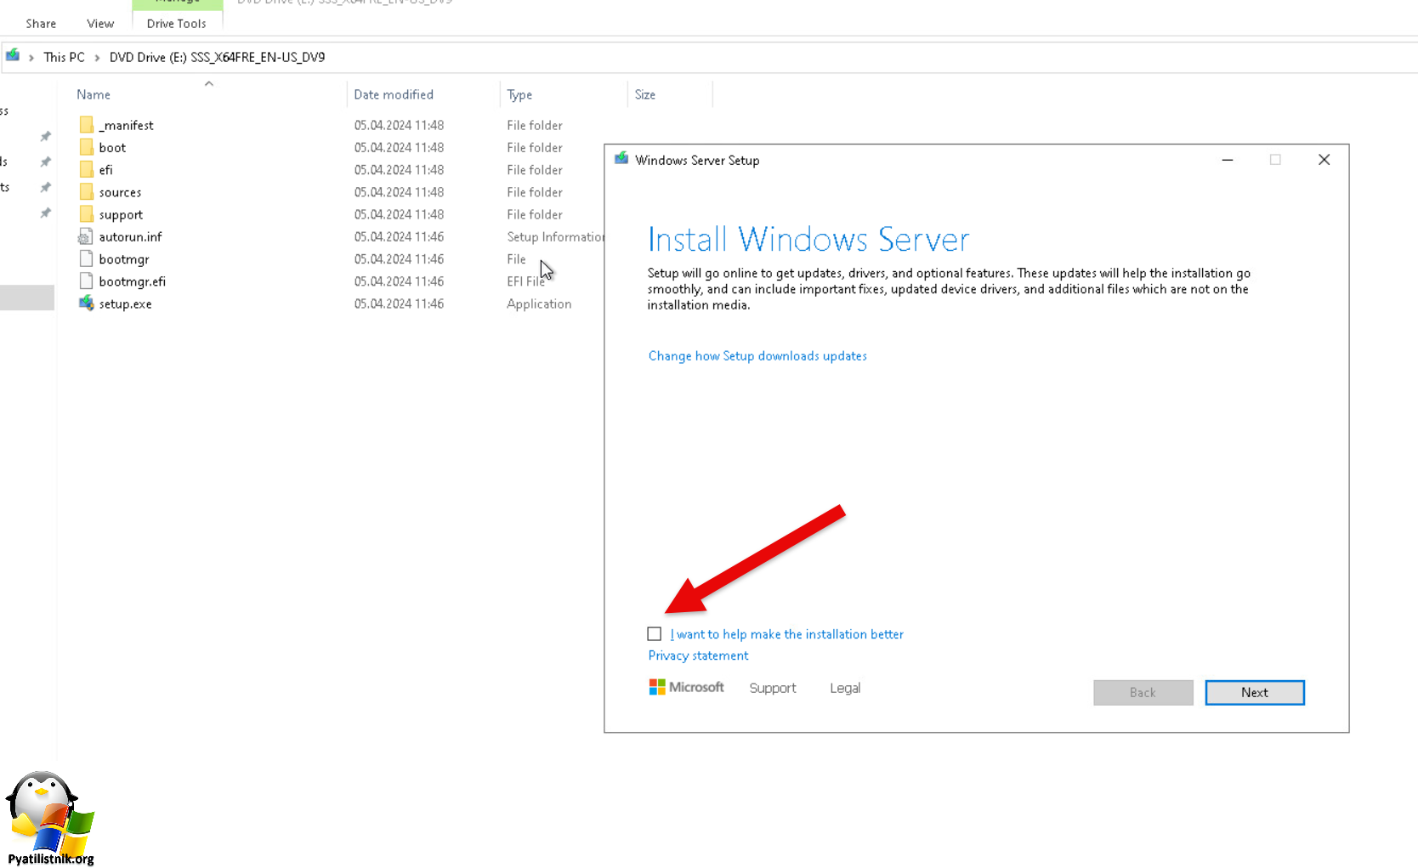
Task: Expand the root breadcrumb chevron before This PC
Action: pyautogui.click(x=31, y=58)
